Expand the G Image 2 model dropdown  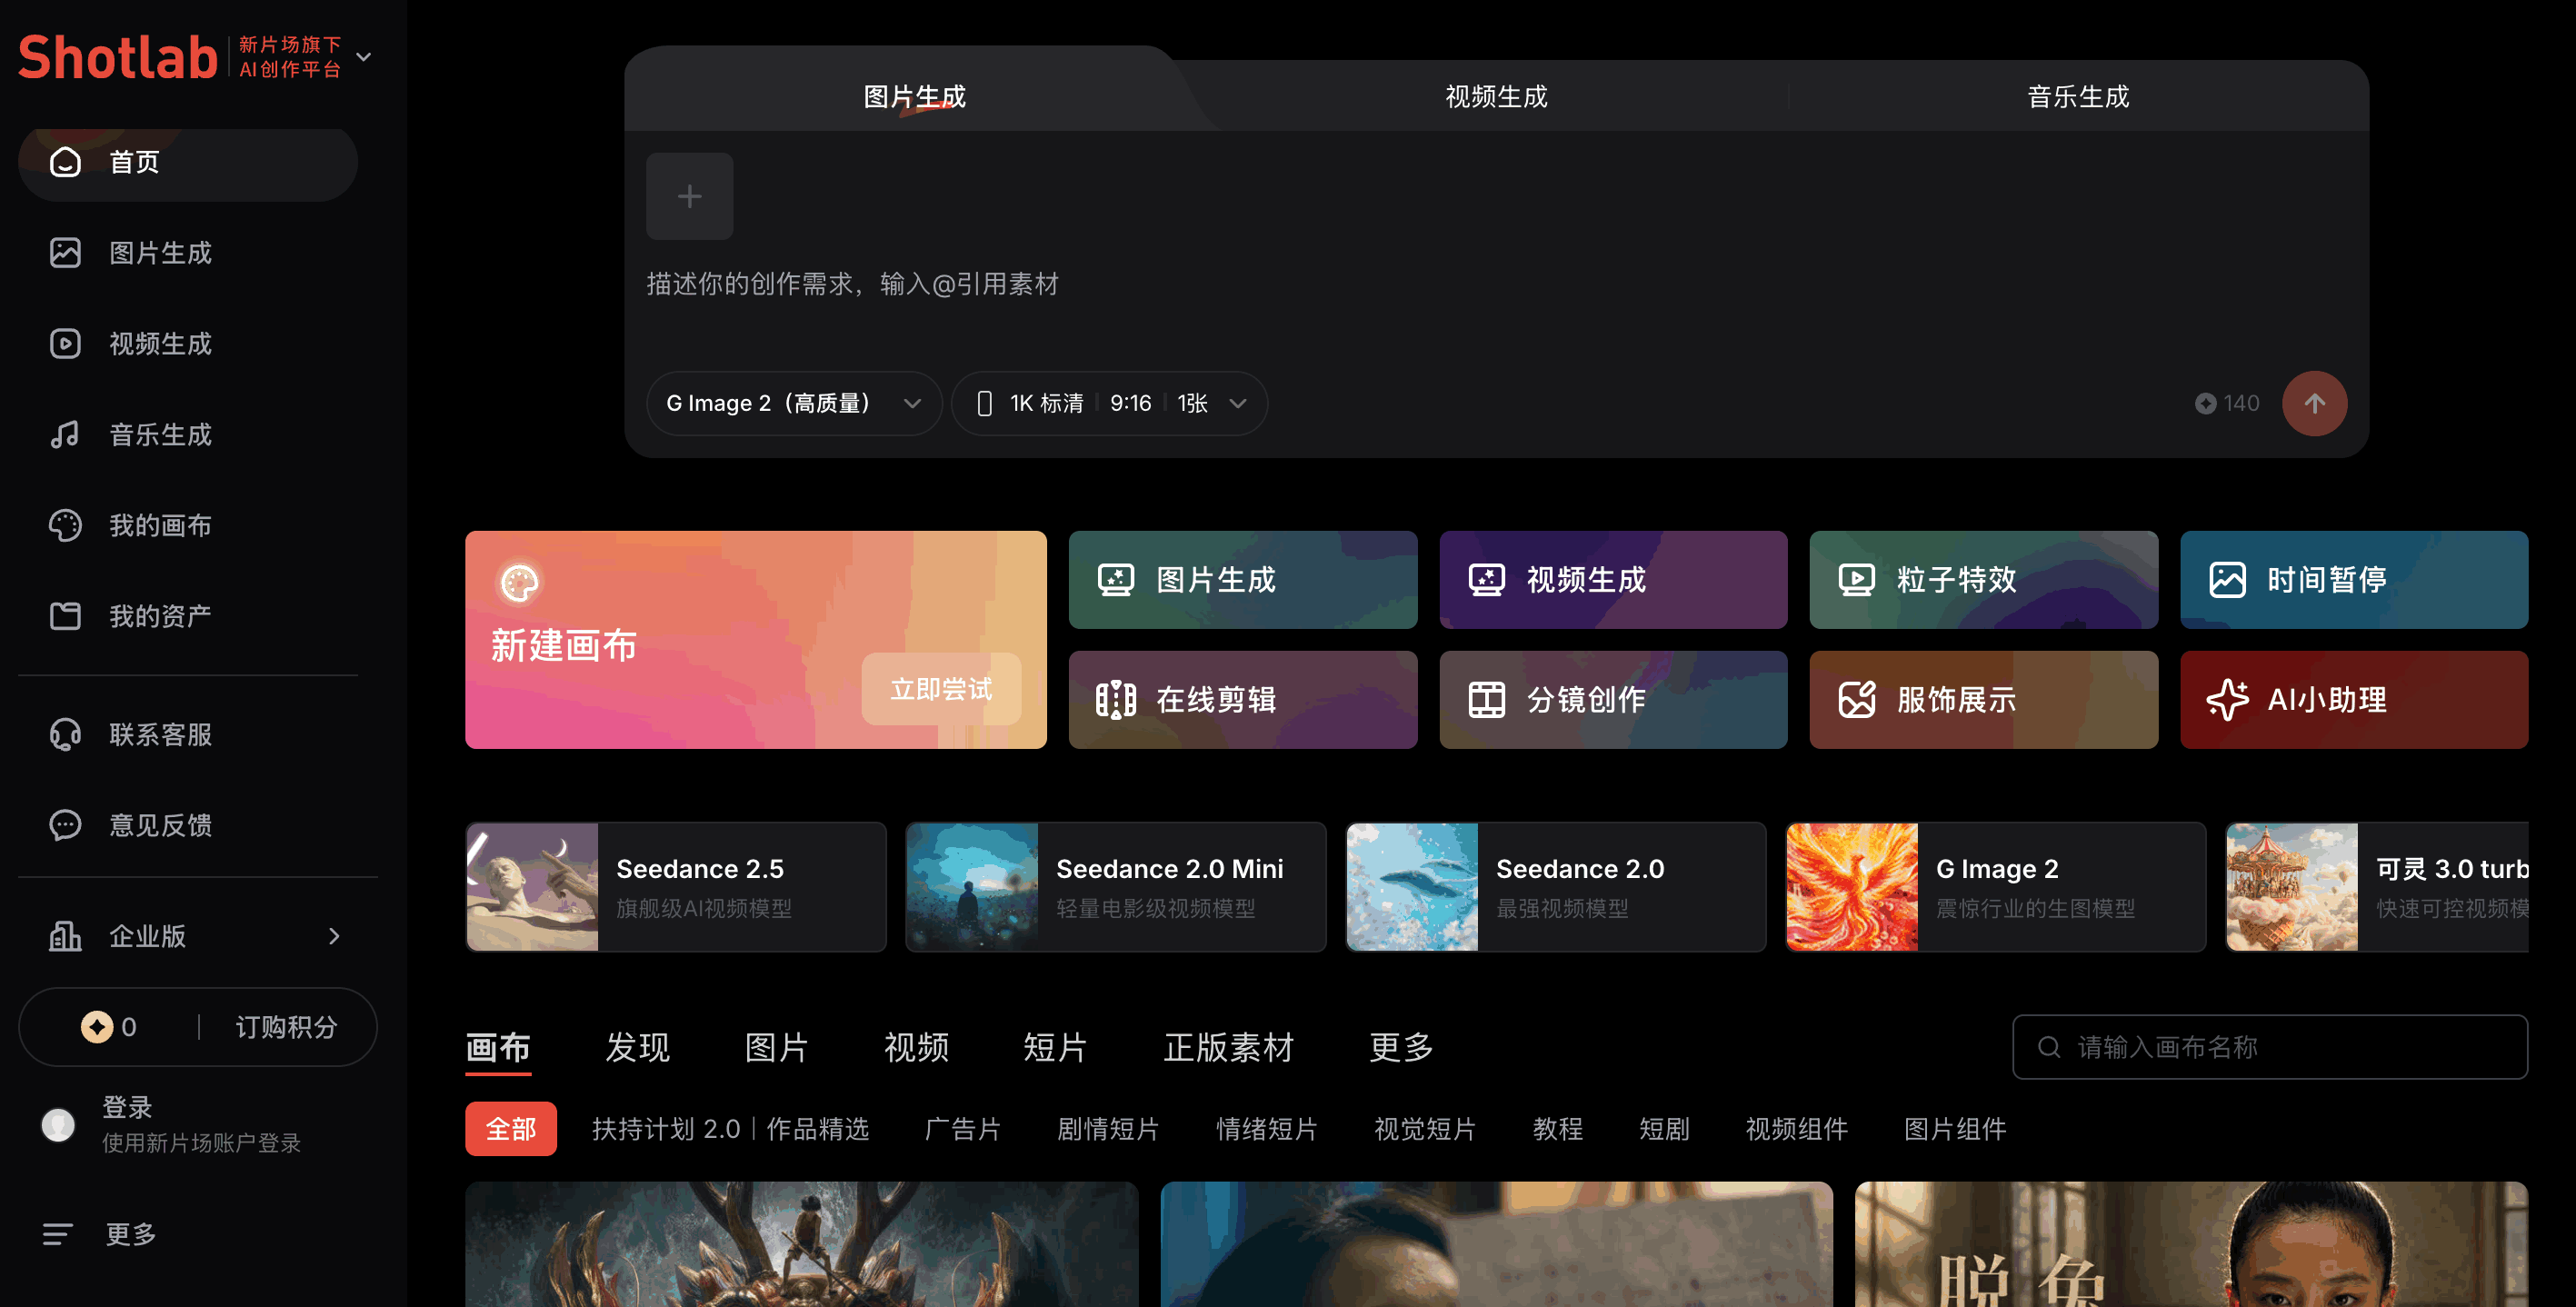pyautogui.click(x=793, y=403)
